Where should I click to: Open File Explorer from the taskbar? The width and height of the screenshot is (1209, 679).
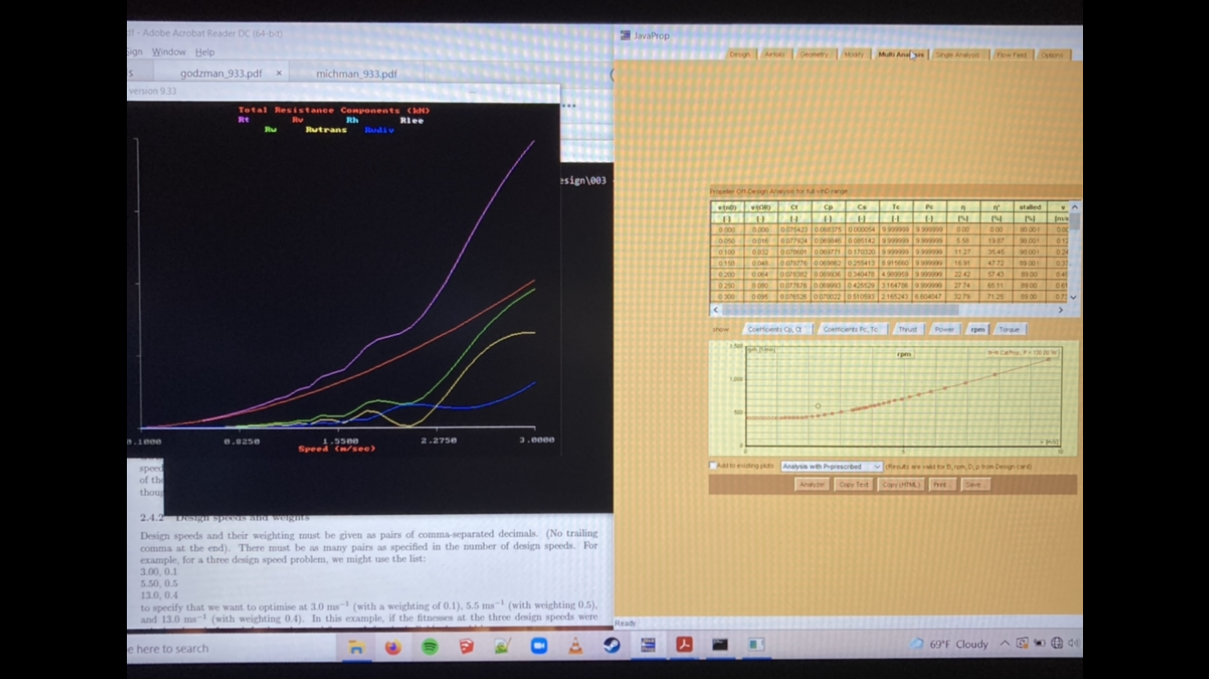coord(356,646)
